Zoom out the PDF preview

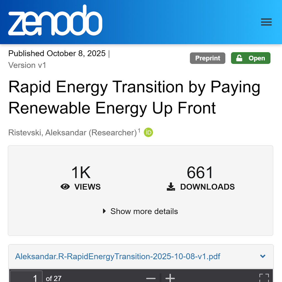(x=151, y=278)
